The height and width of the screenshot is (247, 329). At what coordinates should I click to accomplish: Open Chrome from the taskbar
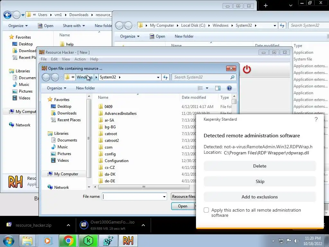click(68, 241)
